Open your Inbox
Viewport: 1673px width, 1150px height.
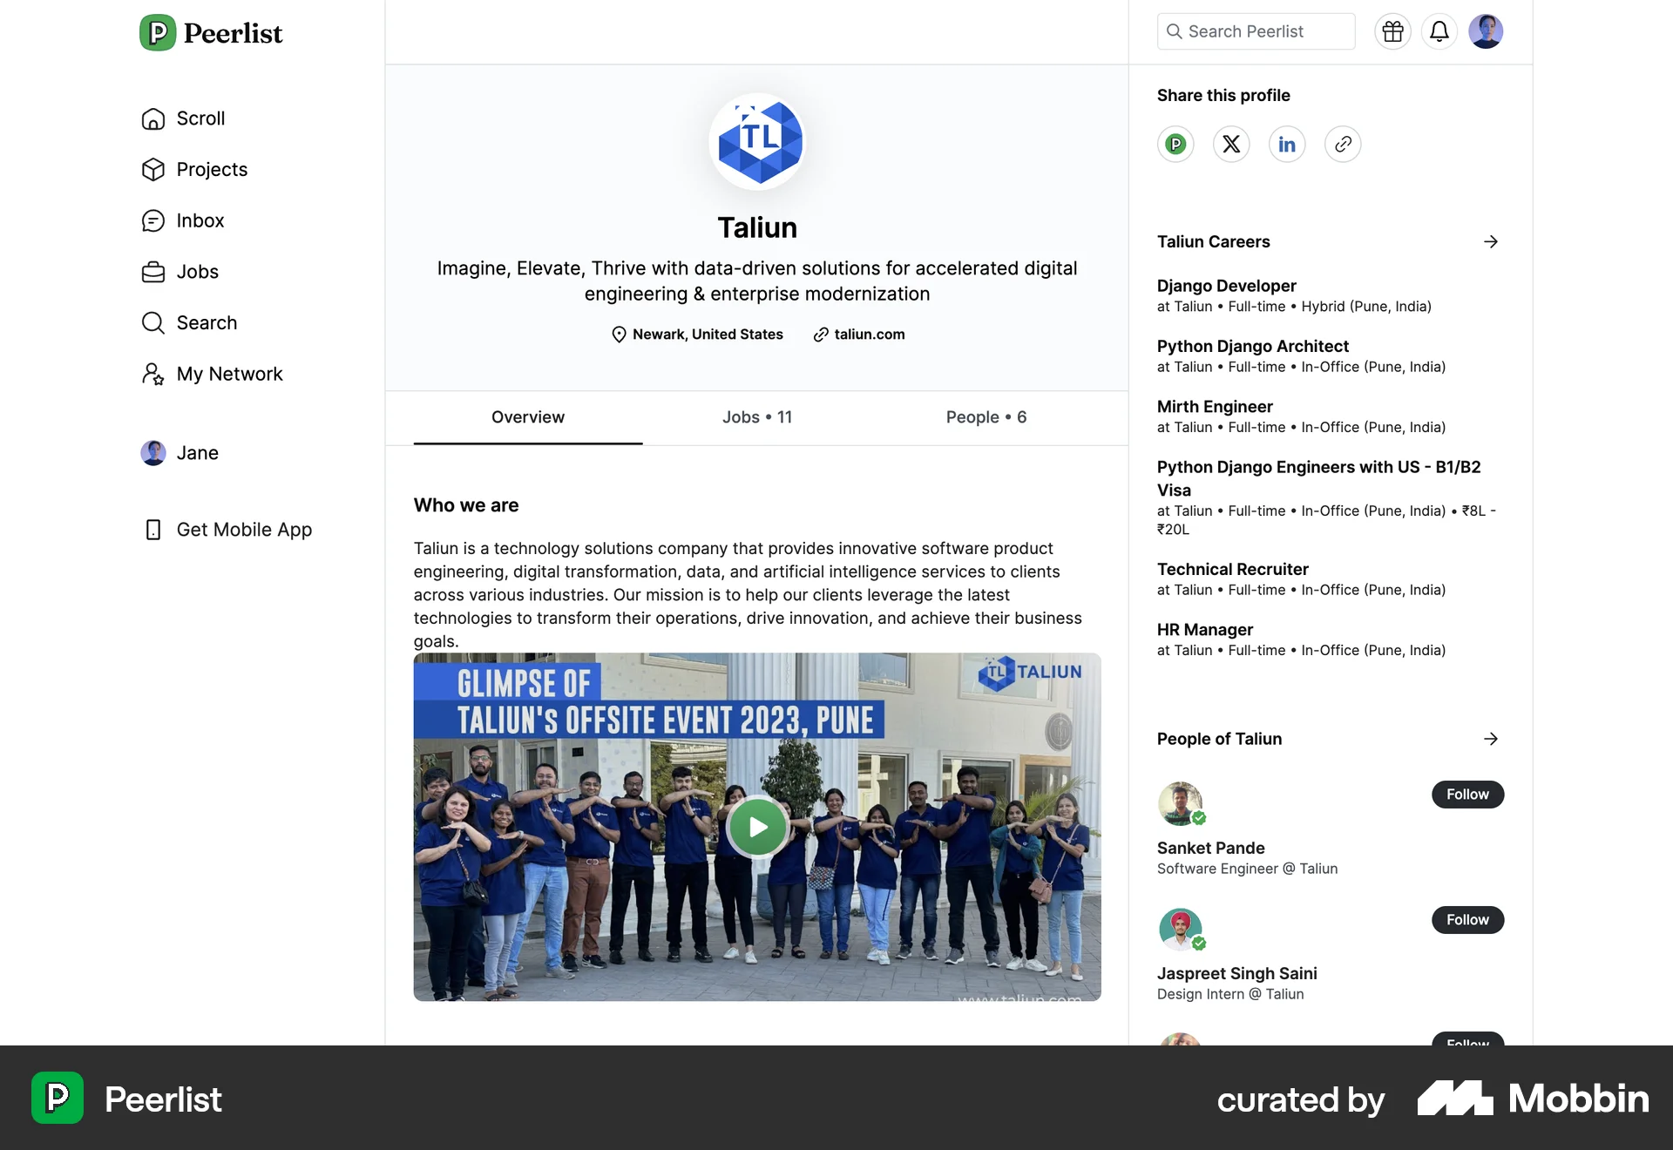click(x=200, y=220)
